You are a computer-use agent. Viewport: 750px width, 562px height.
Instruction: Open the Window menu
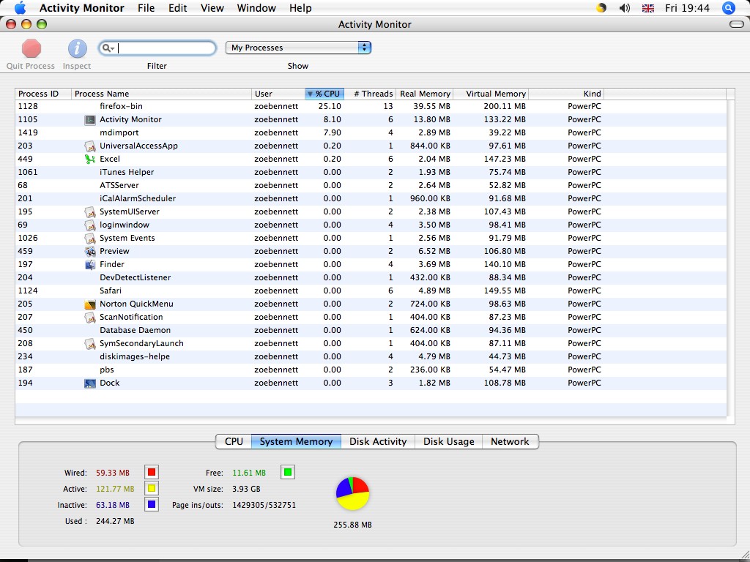(x=256, y=7)
